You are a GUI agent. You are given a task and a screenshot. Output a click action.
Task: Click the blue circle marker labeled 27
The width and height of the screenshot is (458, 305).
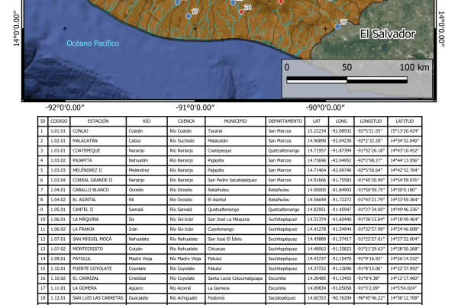tap(337, 27)
